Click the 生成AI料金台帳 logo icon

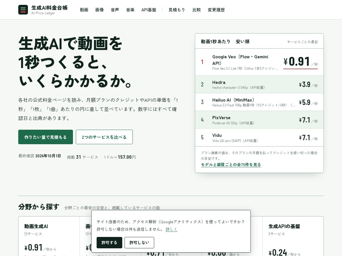click(23, 10)
